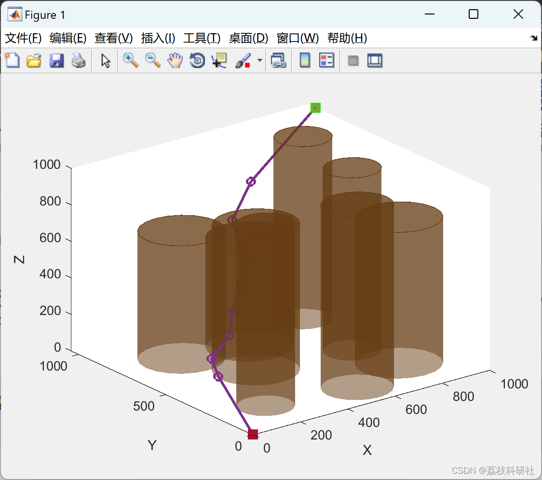This screenshot has width=542, height=480.
Task: Maximize the Figure 1 window
Action: pos(474,14)
